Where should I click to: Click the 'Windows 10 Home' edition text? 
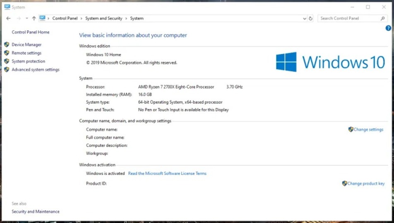click(103, 55)
